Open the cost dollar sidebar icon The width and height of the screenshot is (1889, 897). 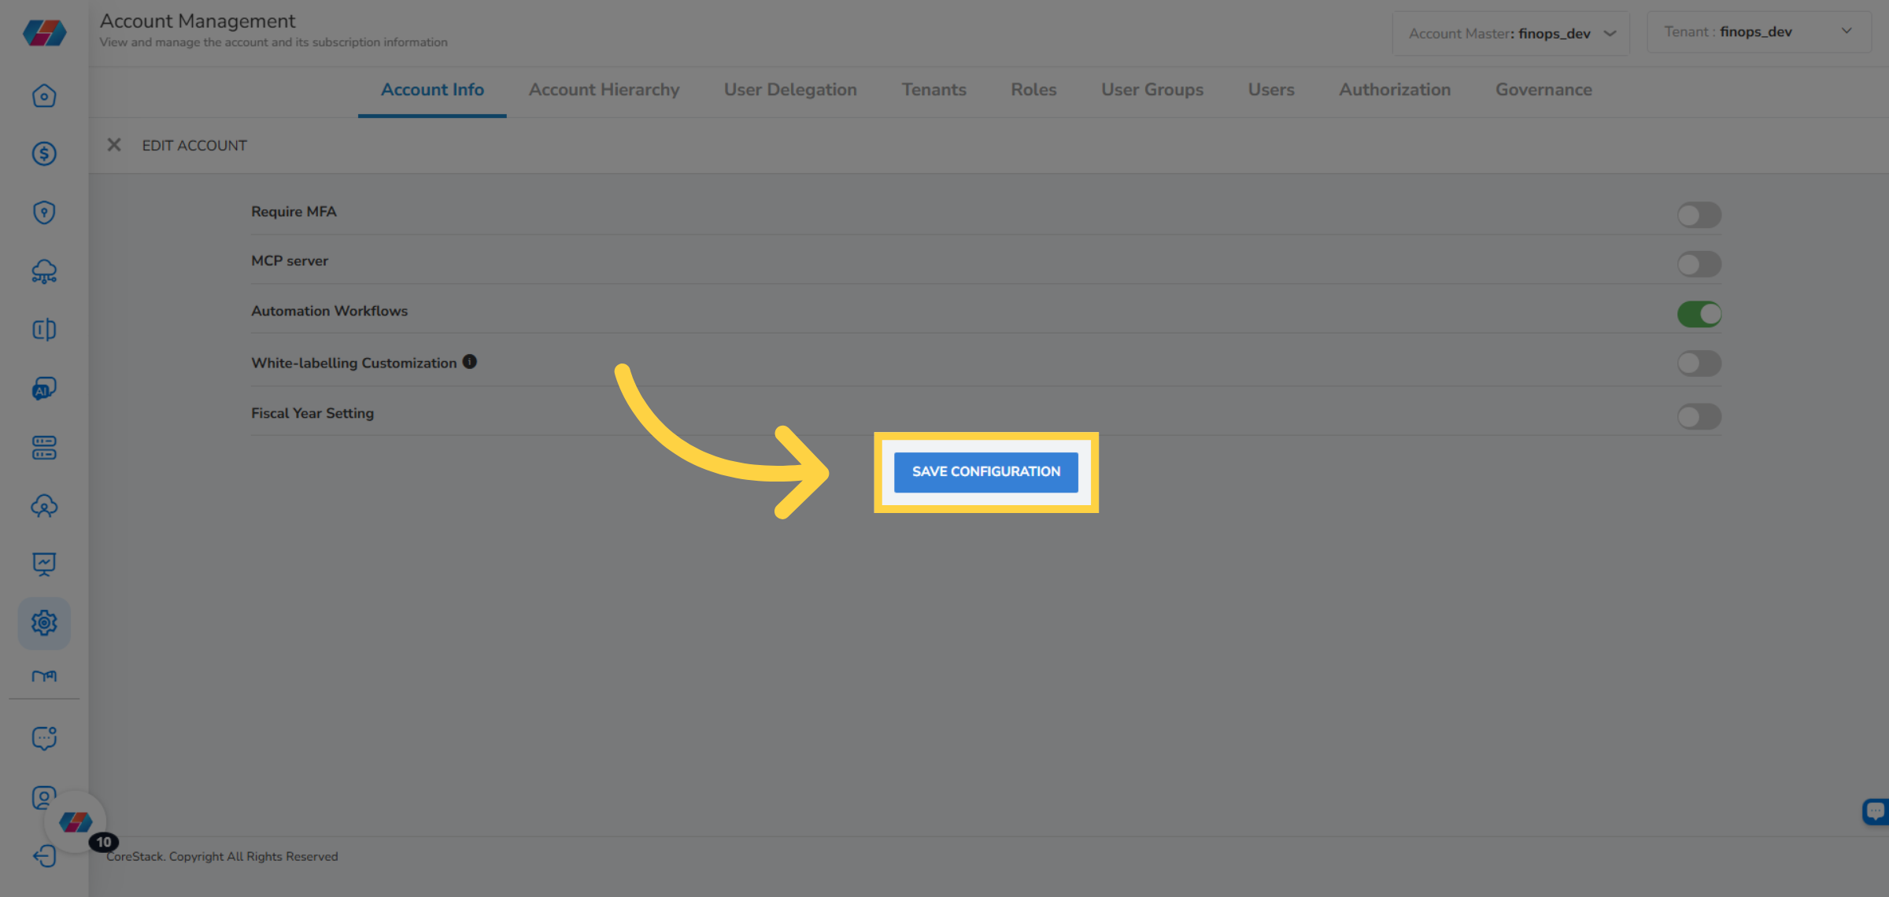point(44,153)
